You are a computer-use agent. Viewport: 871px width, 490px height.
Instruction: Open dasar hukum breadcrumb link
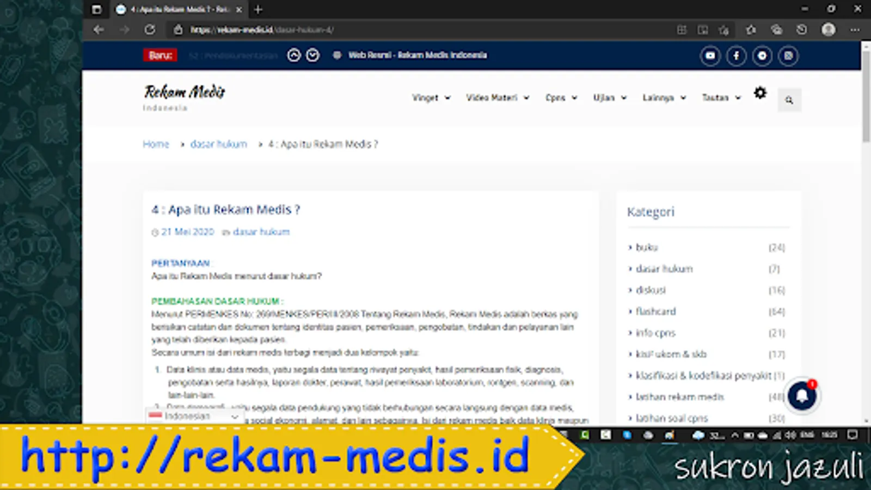click(218, 144)
